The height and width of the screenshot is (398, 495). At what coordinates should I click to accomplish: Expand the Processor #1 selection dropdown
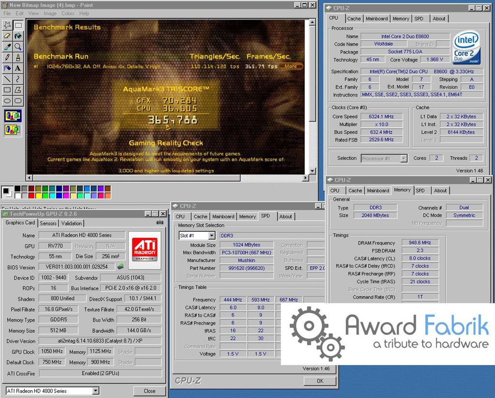coord(404,158)
